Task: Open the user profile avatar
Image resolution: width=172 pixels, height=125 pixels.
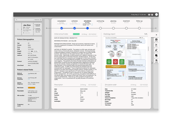Action: [x=156, y=15]
